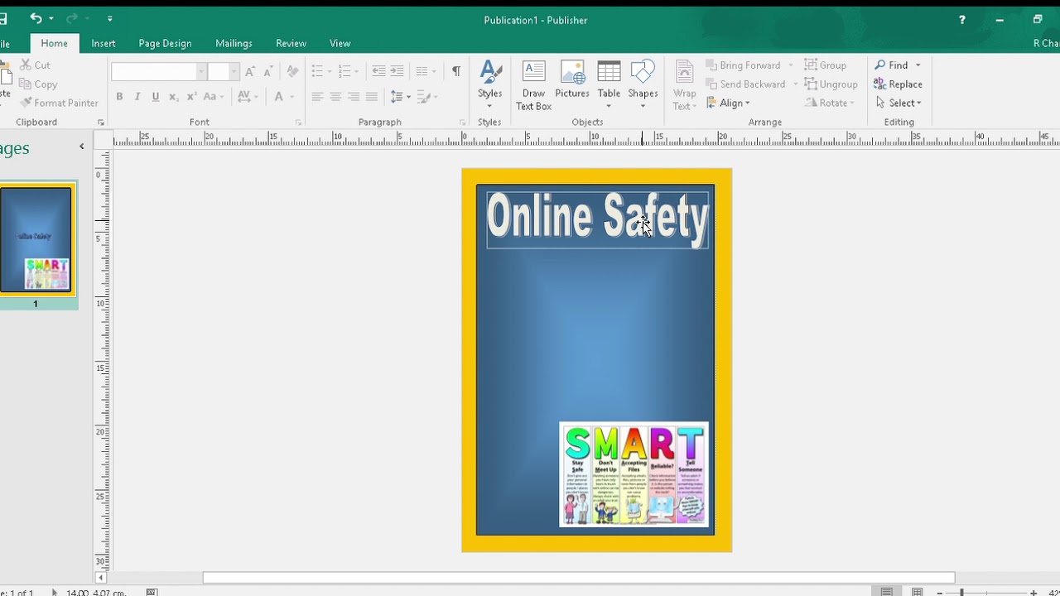The image size is (1060, 596).
Task: Switch to single page view in status bar
Action: click(887, 592)
